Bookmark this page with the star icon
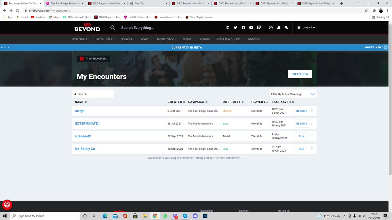This screenshot has width=392, height=220. [x=367, y=10]
